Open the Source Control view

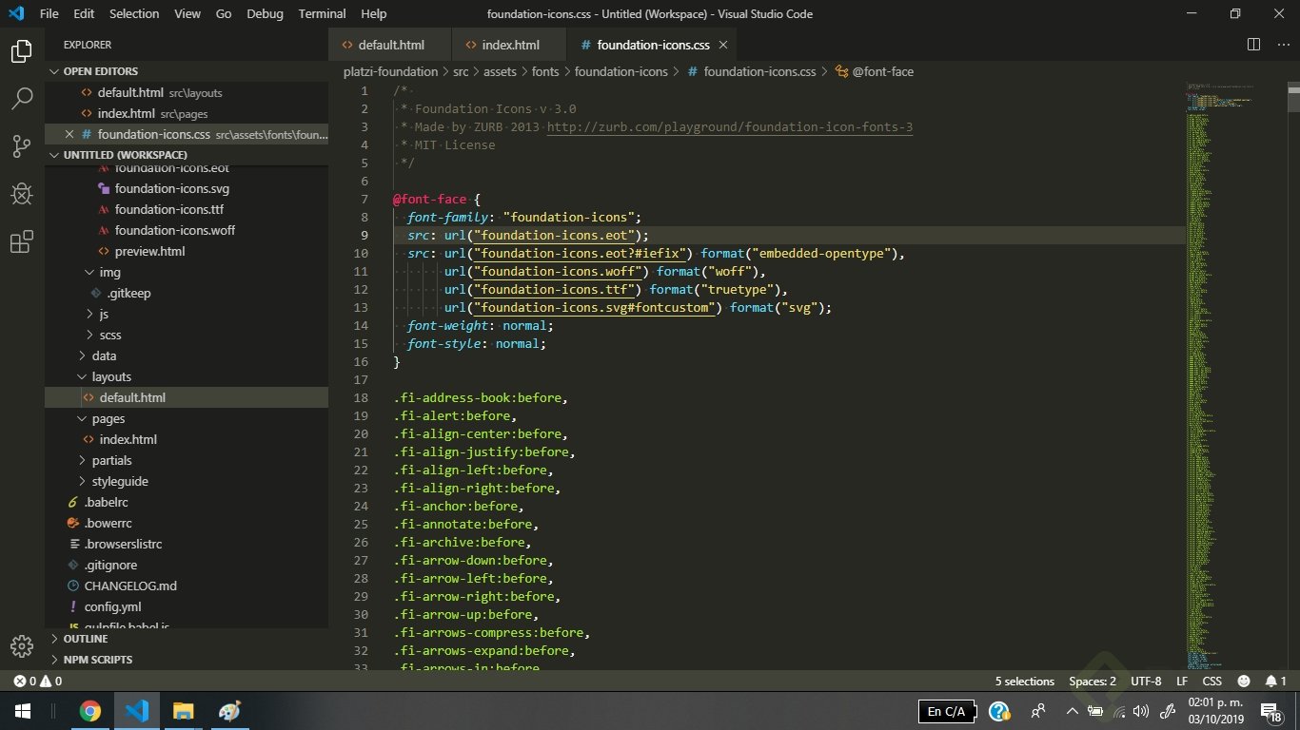coord(21,145)
